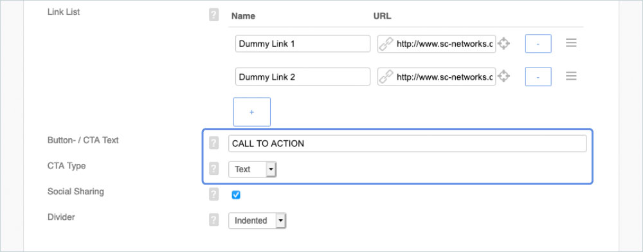Viewport: 643px width, 252px height.
Task: Click the CTA Type label
Action: [x=66, y=166]
